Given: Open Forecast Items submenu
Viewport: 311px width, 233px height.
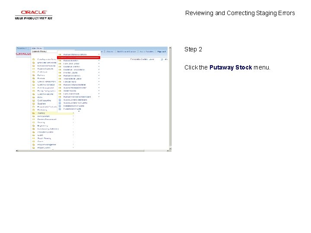Looking at the screenshot, I should coord(70,82).
